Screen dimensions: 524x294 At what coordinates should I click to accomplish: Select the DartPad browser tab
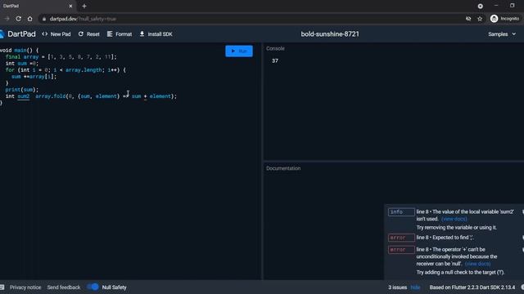click(38, 6)
